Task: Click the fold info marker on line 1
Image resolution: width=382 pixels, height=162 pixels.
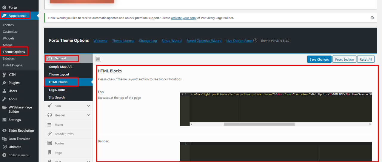Action: (182, 94)
